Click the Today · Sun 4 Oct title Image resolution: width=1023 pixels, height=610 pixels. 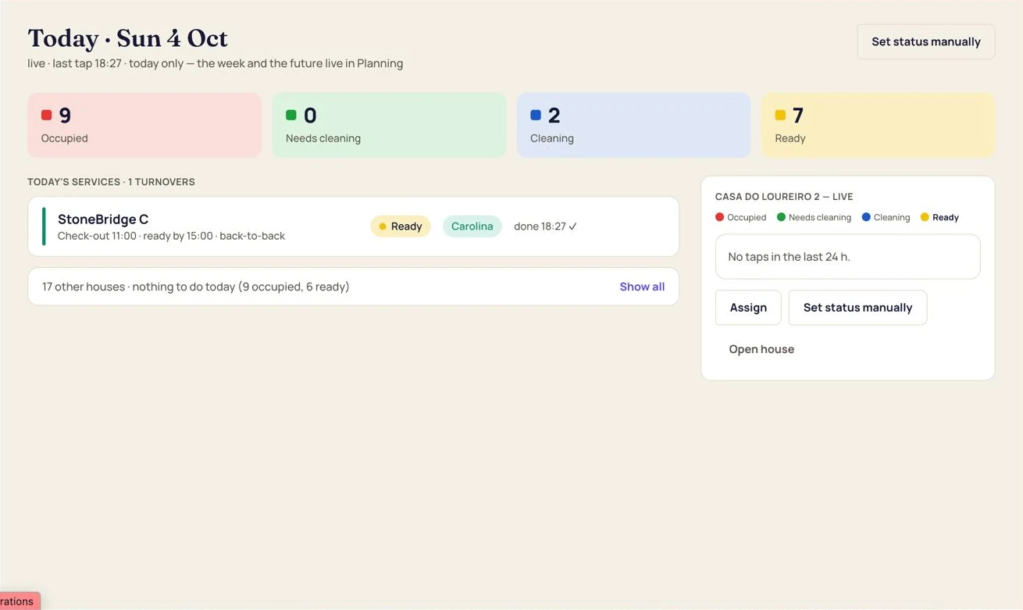127,38
